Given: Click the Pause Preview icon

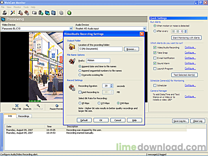Looking at the screenshot, I should pyautogui.click(x=57, y=106).
